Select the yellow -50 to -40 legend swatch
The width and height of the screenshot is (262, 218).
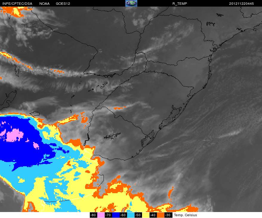145,215
